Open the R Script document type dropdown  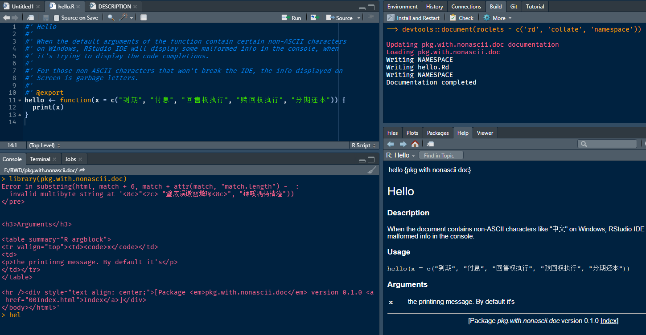click(x=363, y=145)
